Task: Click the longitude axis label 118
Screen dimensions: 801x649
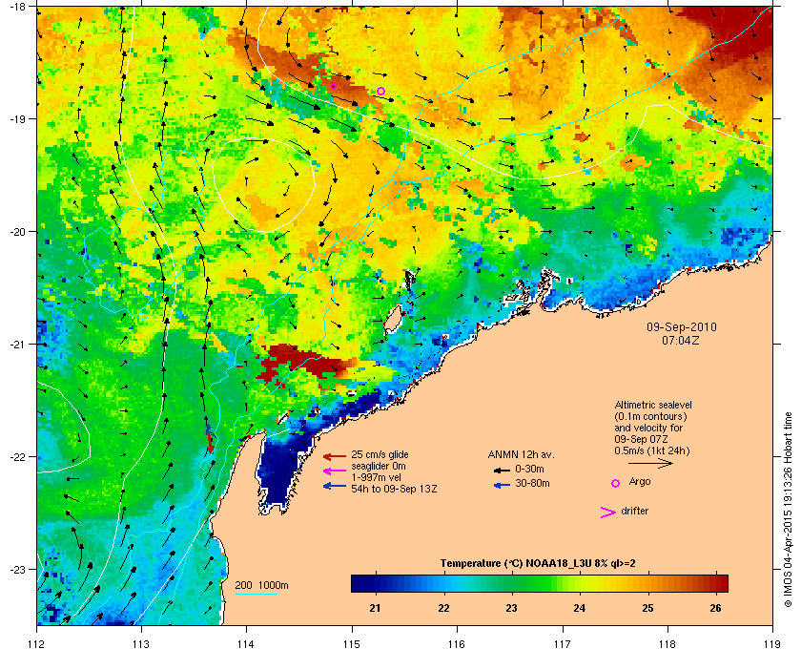Action: (x=667, y=644)
